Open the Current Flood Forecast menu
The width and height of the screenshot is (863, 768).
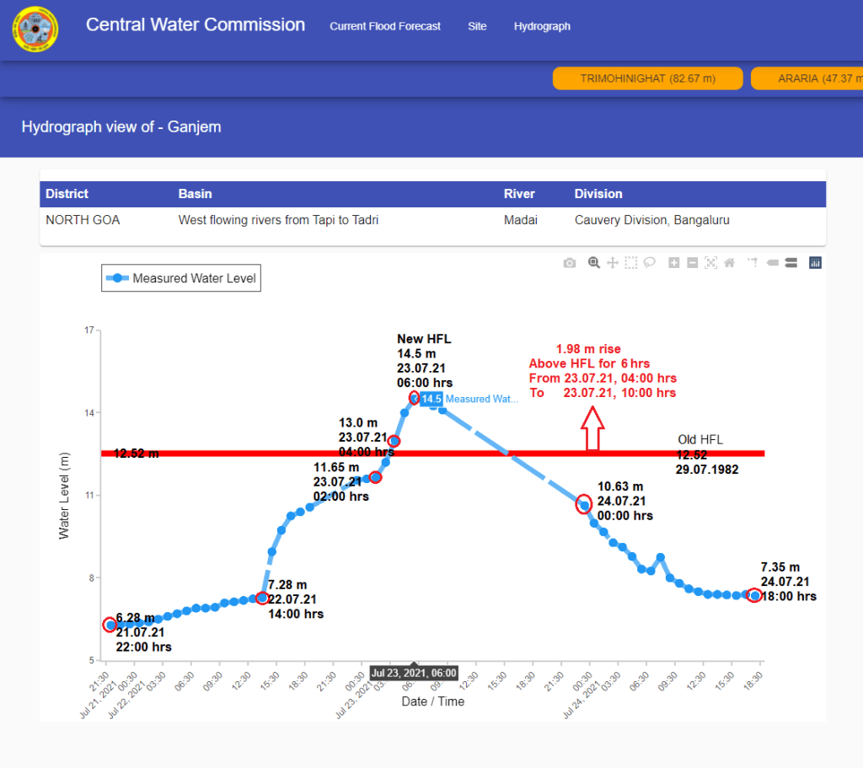(x=385, y=26)
